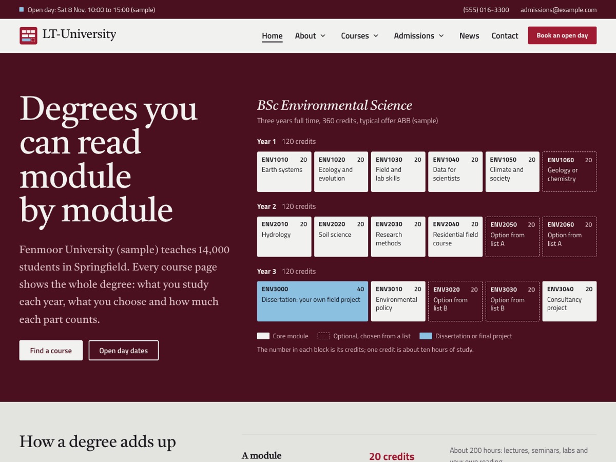Click the LT-University logo icon

pos(28,35)
